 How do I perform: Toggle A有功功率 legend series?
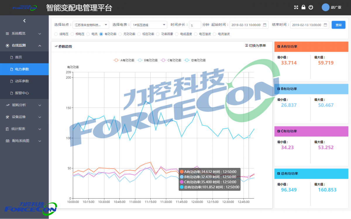click(x=124, y=60)
